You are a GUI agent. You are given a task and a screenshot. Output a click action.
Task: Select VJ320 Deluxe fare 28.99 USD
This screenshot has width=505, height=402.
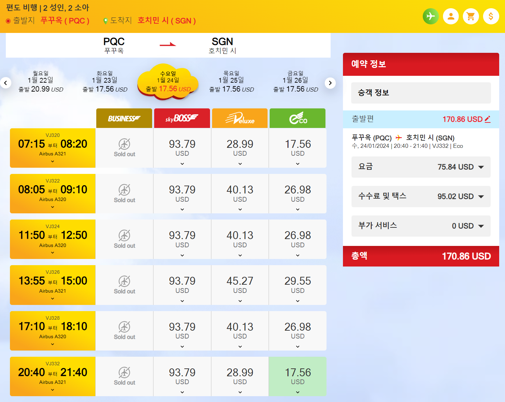tap(240, 148)
